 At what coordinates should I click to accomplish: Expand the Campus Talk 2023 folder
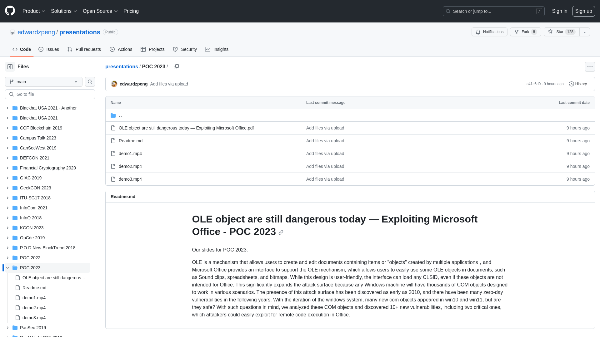pos(7,138)
